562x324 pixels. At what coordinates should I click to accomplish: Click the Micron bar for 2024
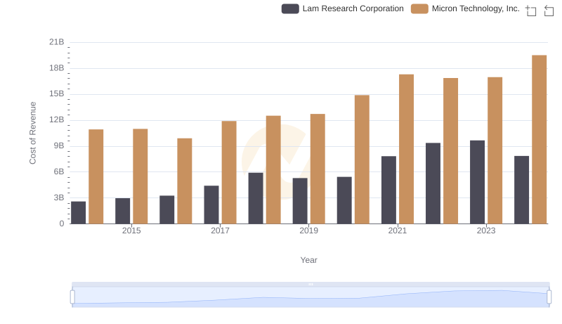[x=539, y=139]
